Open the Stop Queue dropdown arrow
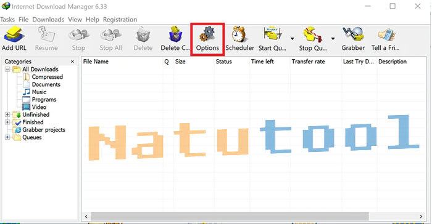432x224 pixels. pyautogui.click(x=333, y=39)
